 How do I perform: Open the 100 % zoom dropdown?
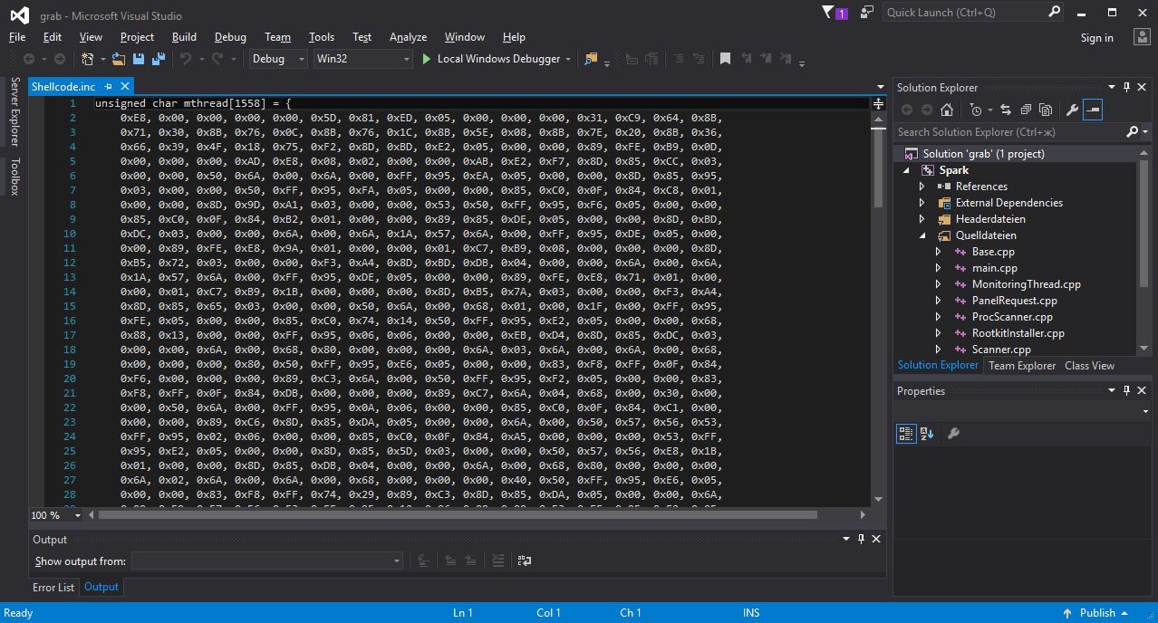[x=56, y=514]
